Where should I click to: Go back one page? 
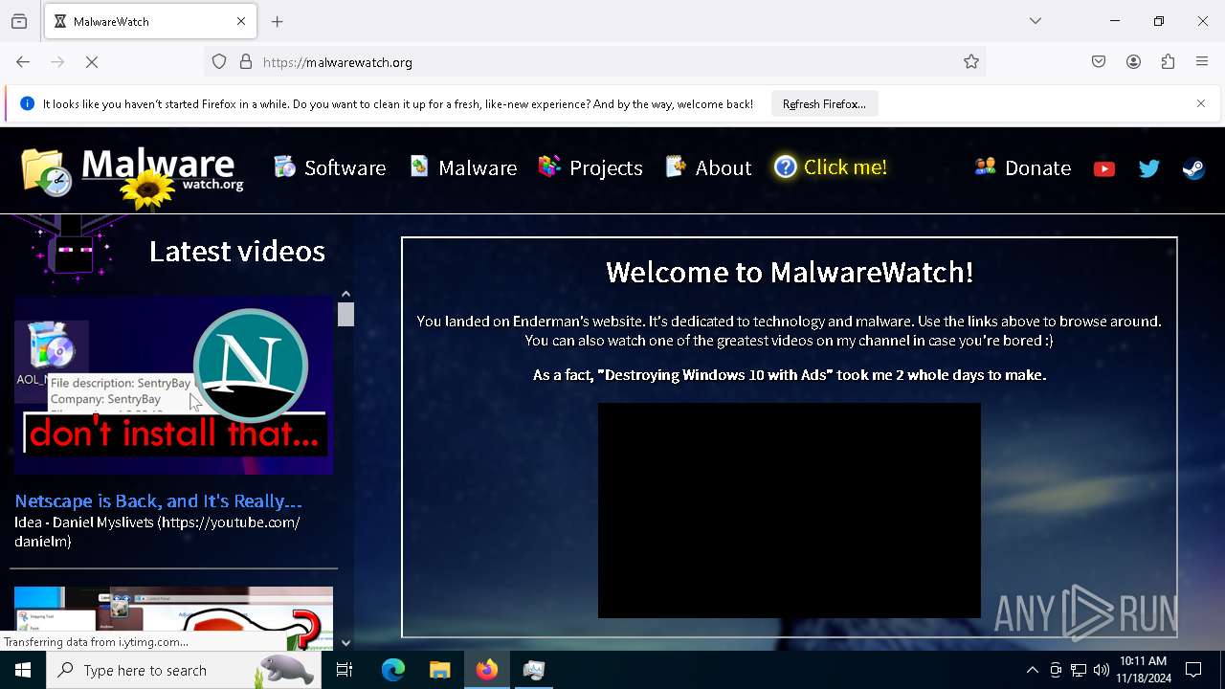(23, 62)
